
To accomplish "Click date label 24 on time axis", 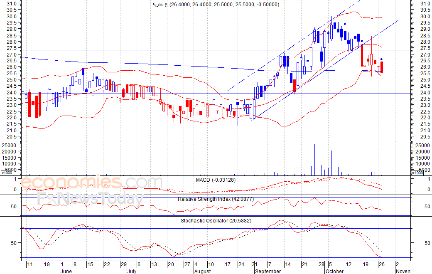I will coord(241,264).
